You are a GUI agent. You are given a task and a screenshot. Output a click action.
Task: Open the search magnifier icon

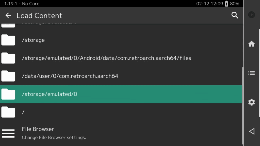[235, 15]
